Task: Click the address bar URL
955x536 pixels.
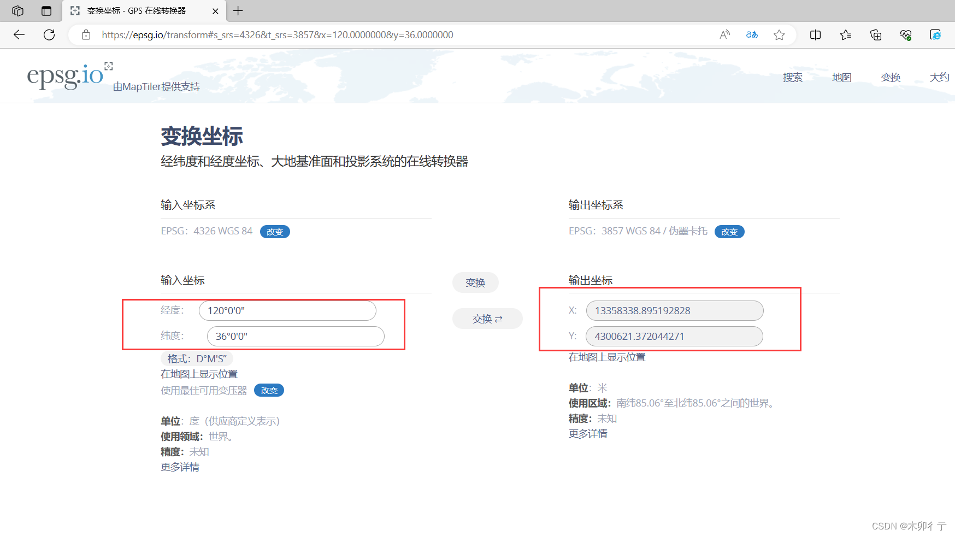Action: point(277,35)
